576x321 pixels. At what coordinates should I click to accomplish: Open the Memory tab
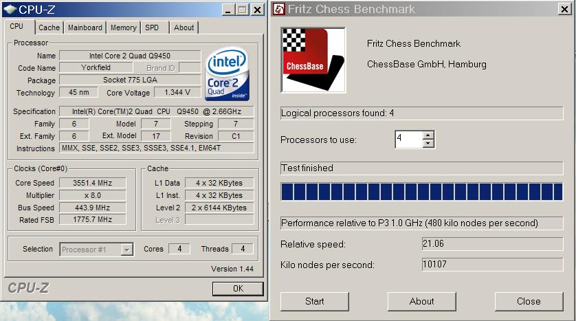click(123, 27)
